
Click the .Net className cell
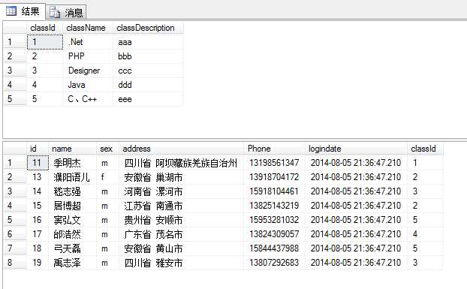pyautogui.click(x=88, y=42)
